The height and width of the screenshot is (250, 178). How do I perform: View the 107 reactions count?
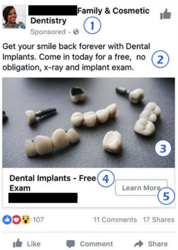38,220
